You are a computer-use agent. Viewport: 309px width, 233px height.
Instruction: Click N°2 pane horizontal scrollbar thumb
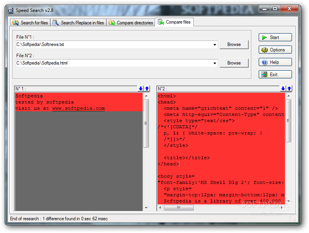179,207
